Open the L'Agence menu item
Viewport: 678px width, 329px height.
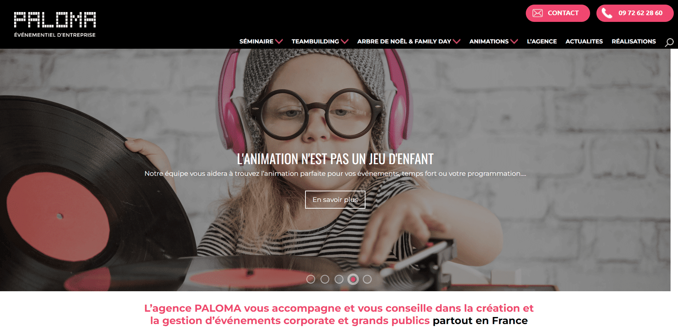point(542,41)
